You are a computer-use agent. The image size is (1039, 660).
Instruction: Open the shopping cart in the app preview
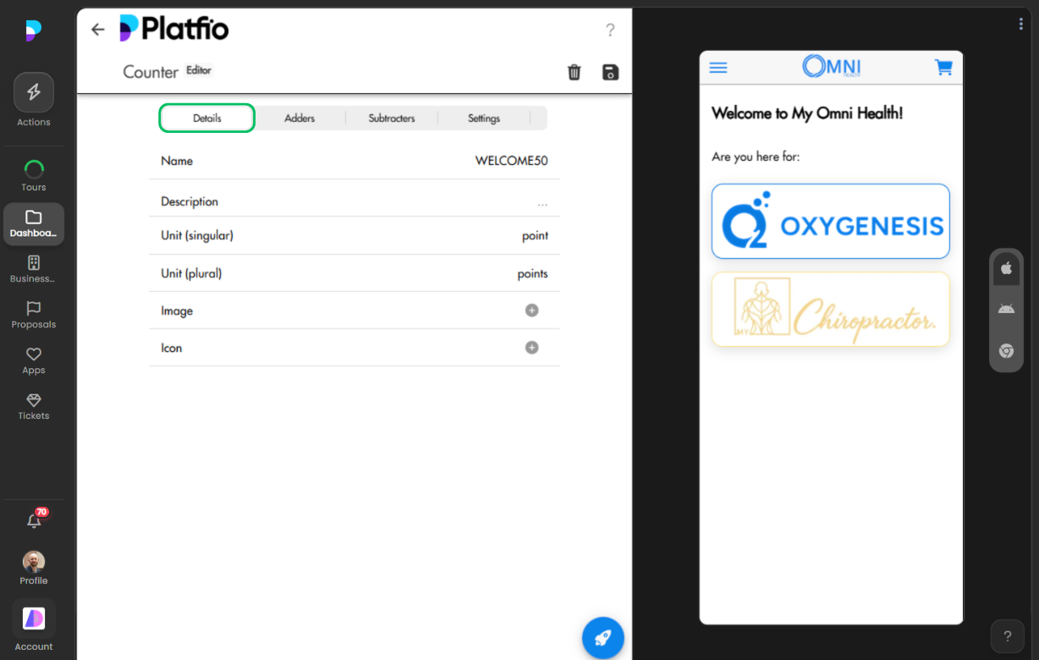click(943, 67)
